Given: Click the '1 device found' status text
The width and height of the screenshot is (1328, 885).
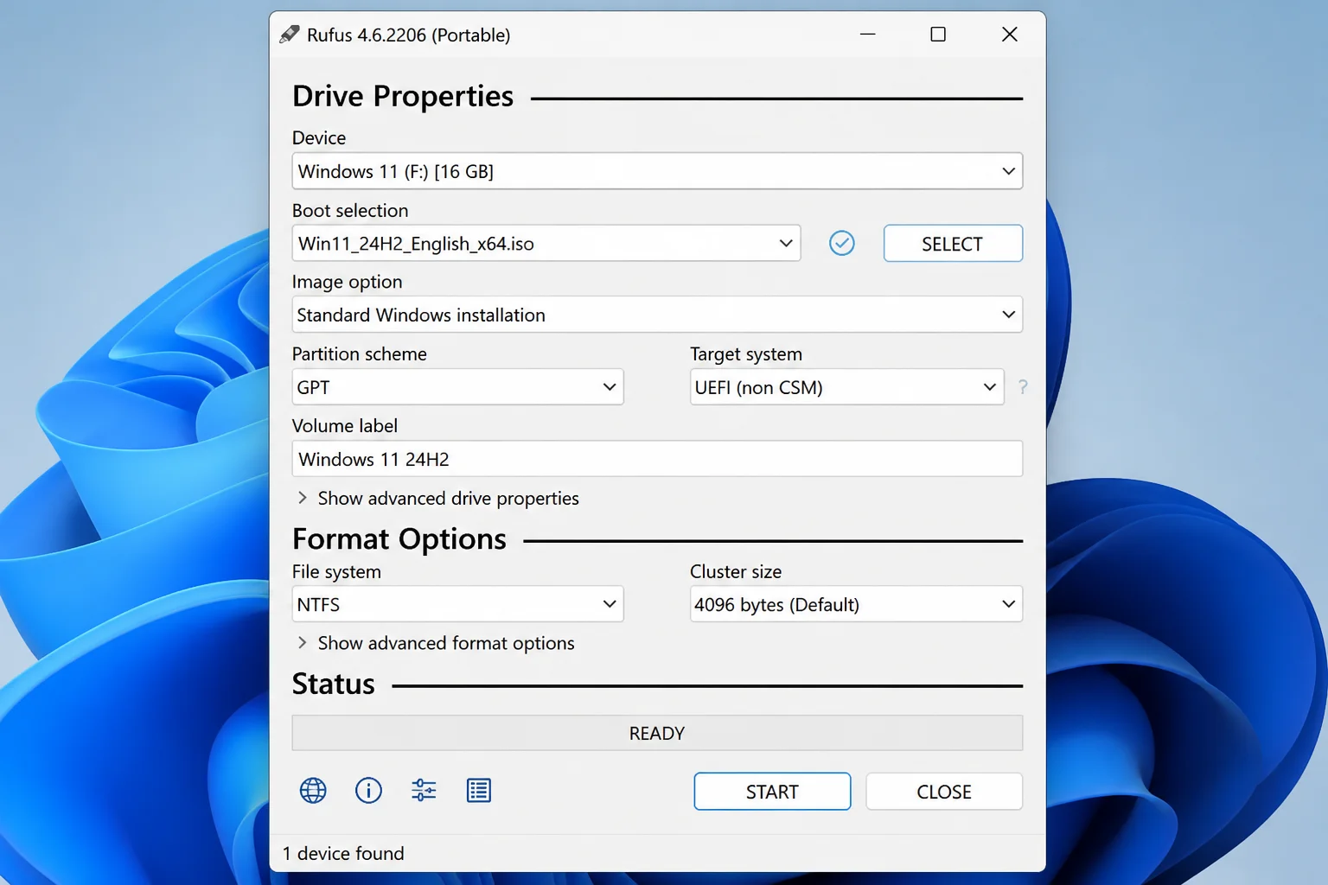Looking at the screenshot, I should click(x=343, y=854).
